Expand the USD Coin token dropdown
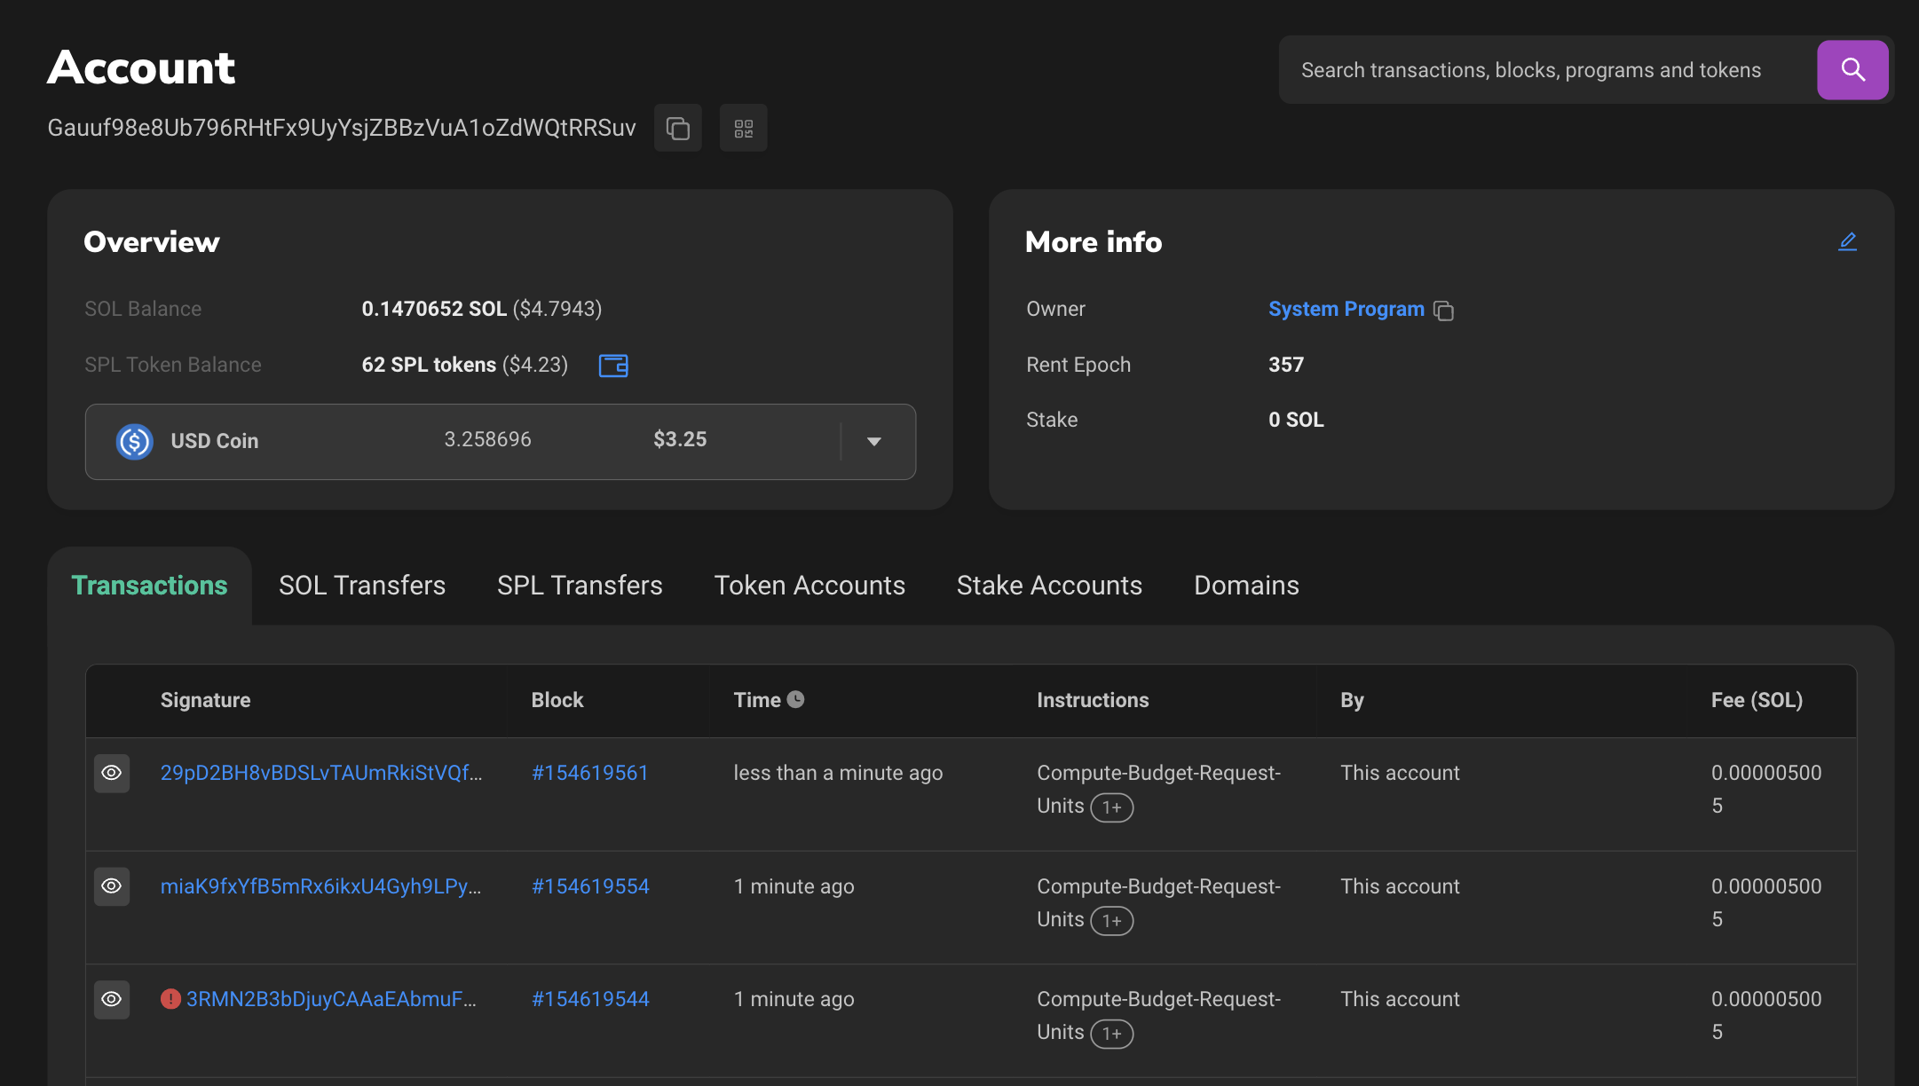Image resolution: width=1919 pixels, height=1086 pixels. pos(874,442)
